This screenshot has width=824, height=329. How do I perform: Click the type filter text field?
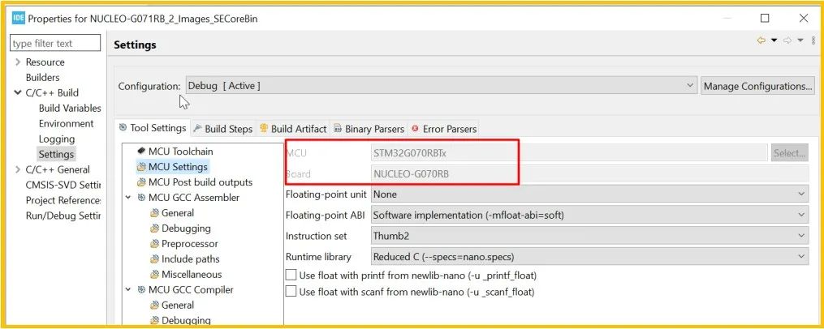[x=55, y=44]
